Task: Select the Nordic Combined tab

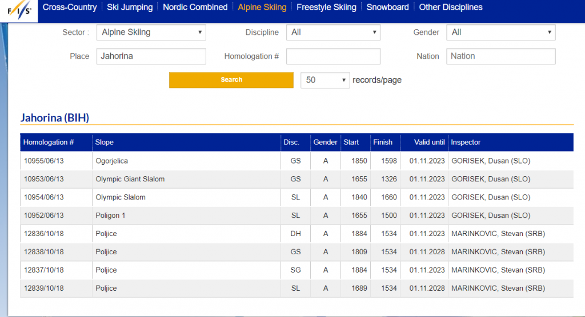Action: click(x=195, y=7)
